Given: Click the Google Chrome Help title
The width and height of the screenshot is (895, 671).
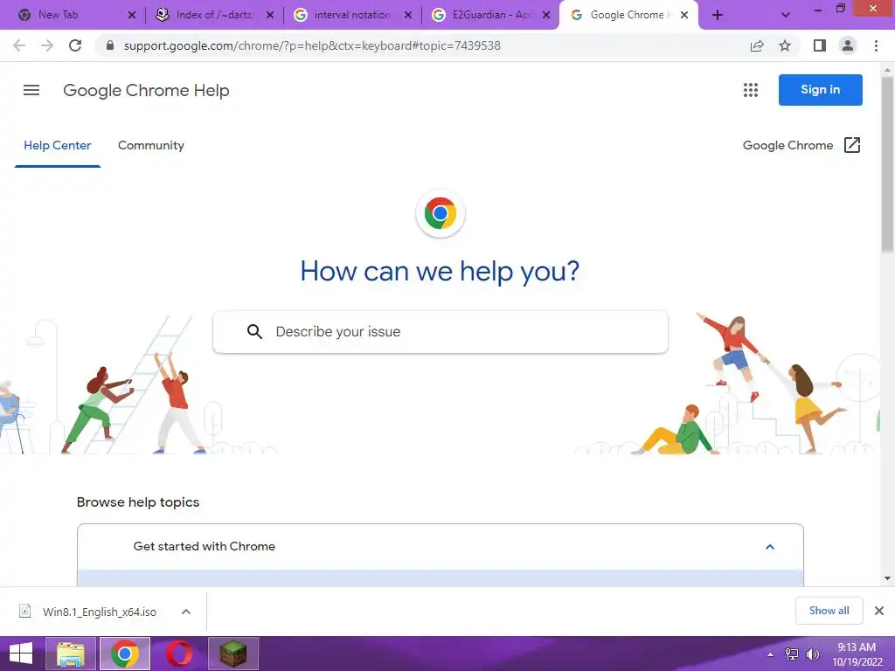Looking at the screenshot, I should [x=146, y=90].
